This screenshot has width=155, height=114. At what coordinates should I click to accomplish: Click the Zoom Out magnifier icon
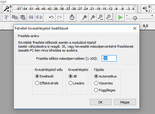point(92,17)
